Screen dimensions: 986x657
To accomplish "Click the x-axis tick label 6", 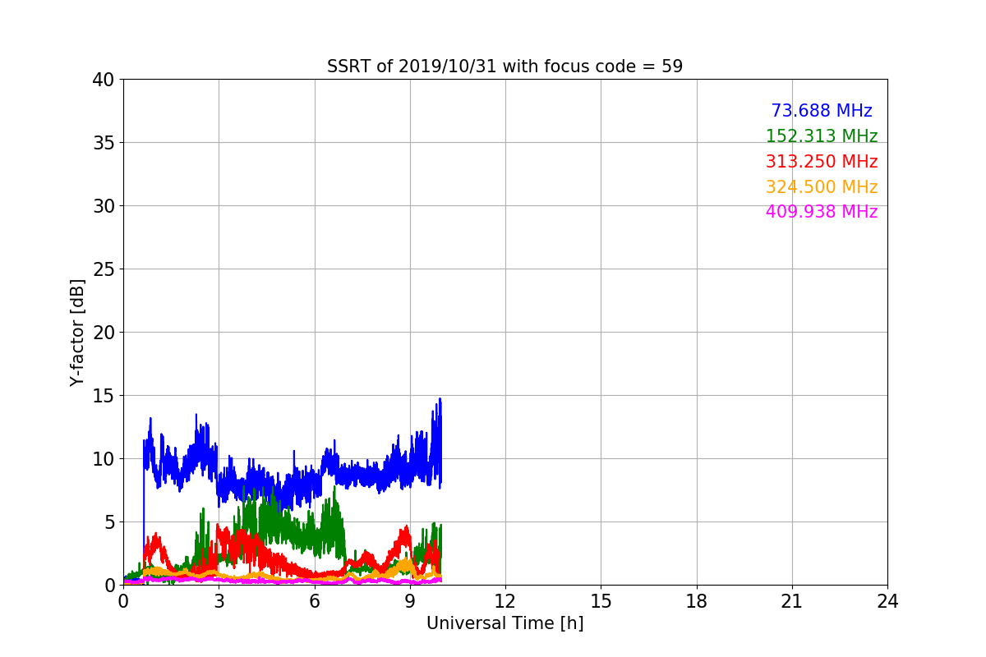I will pyautogui.click(x=314, y=601).
